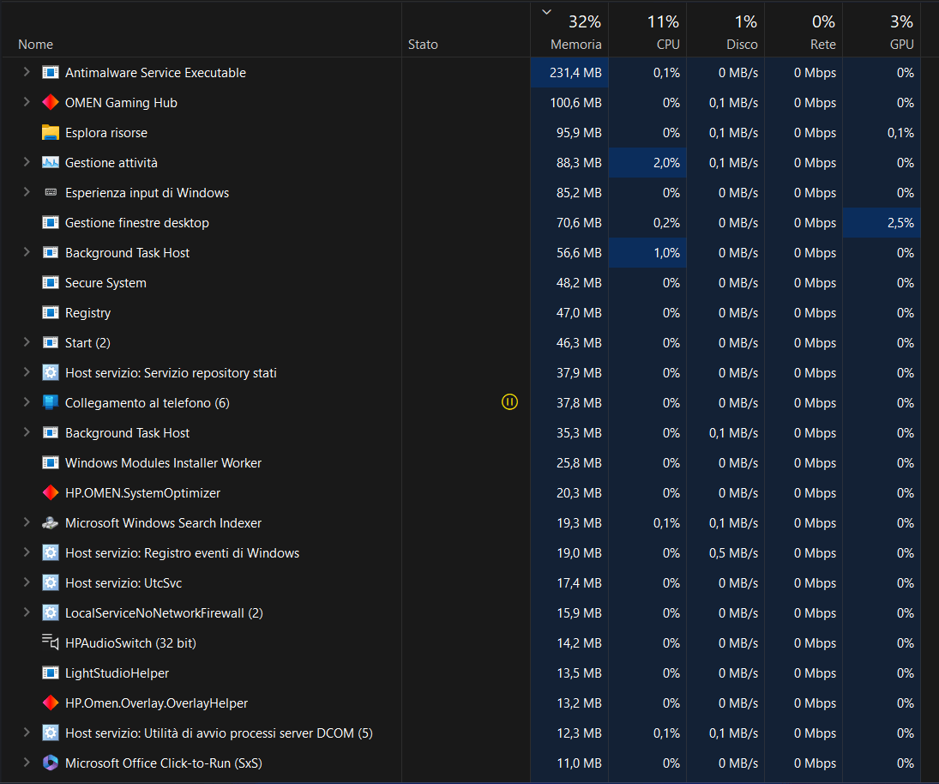Click the HP.Omen.Overlay.OverlayHelper diamond icon
Screen dimensions: 939x784
(x=51, y=703)
